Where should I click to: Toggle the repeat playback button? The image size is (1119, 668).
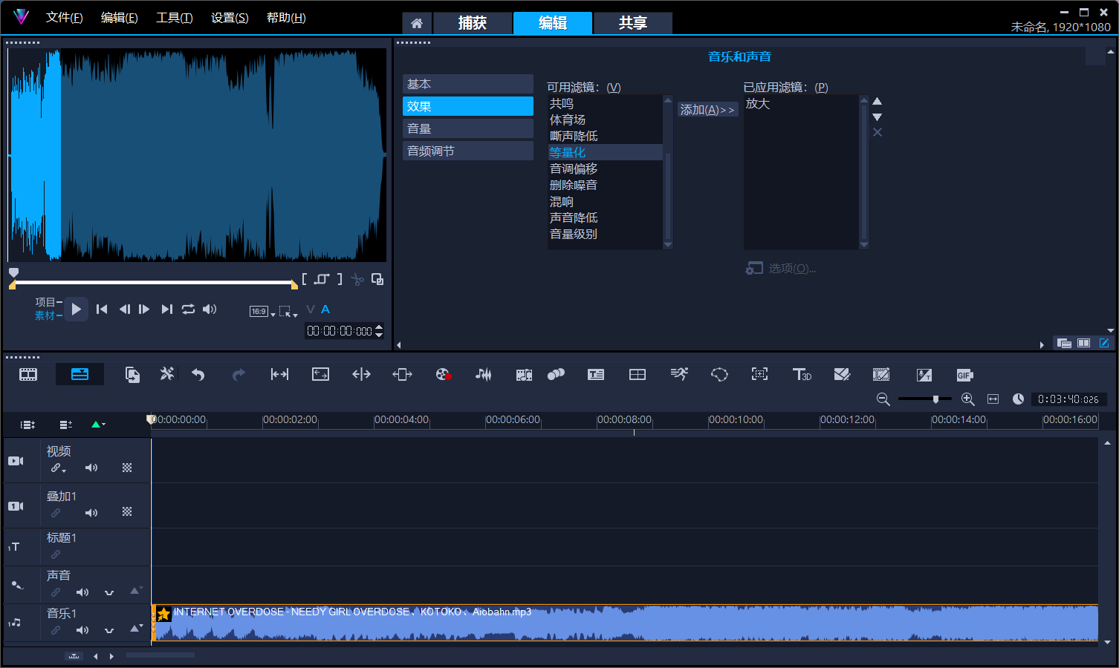[188, 309]
